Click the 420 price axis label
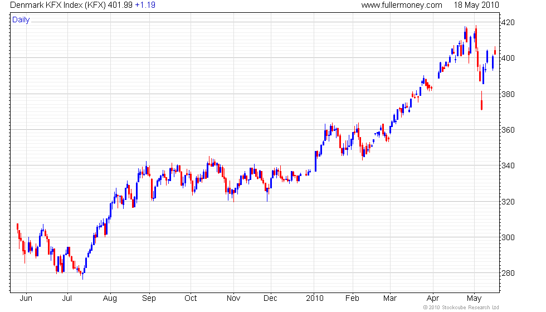Image resolution: width=546 pixels, height=312 pixels. (508, 23)
